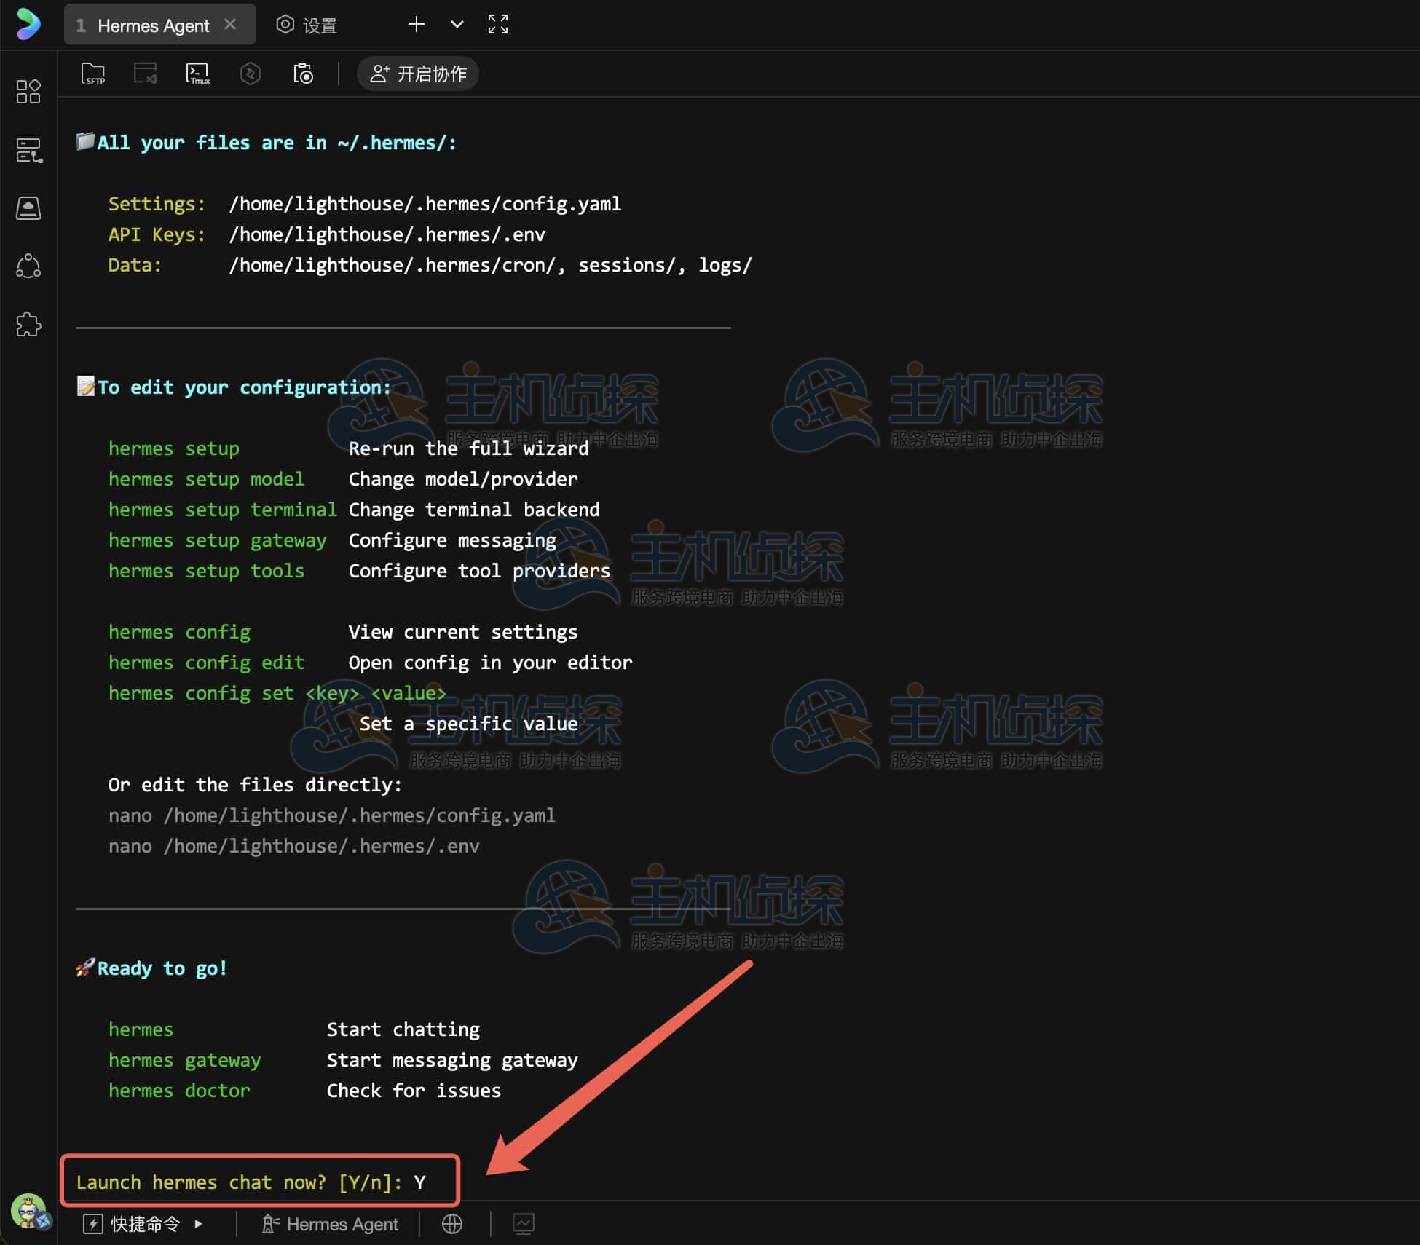1420x1245 pixels.
Task: Open the apps grid in sidebar
Action: (28, 92)
